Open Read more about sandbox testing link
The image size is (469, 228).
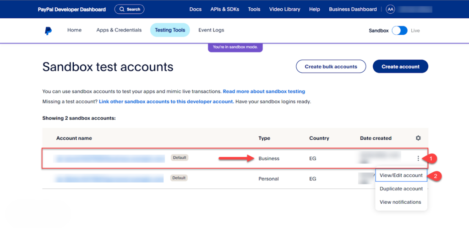coord(264,91)
